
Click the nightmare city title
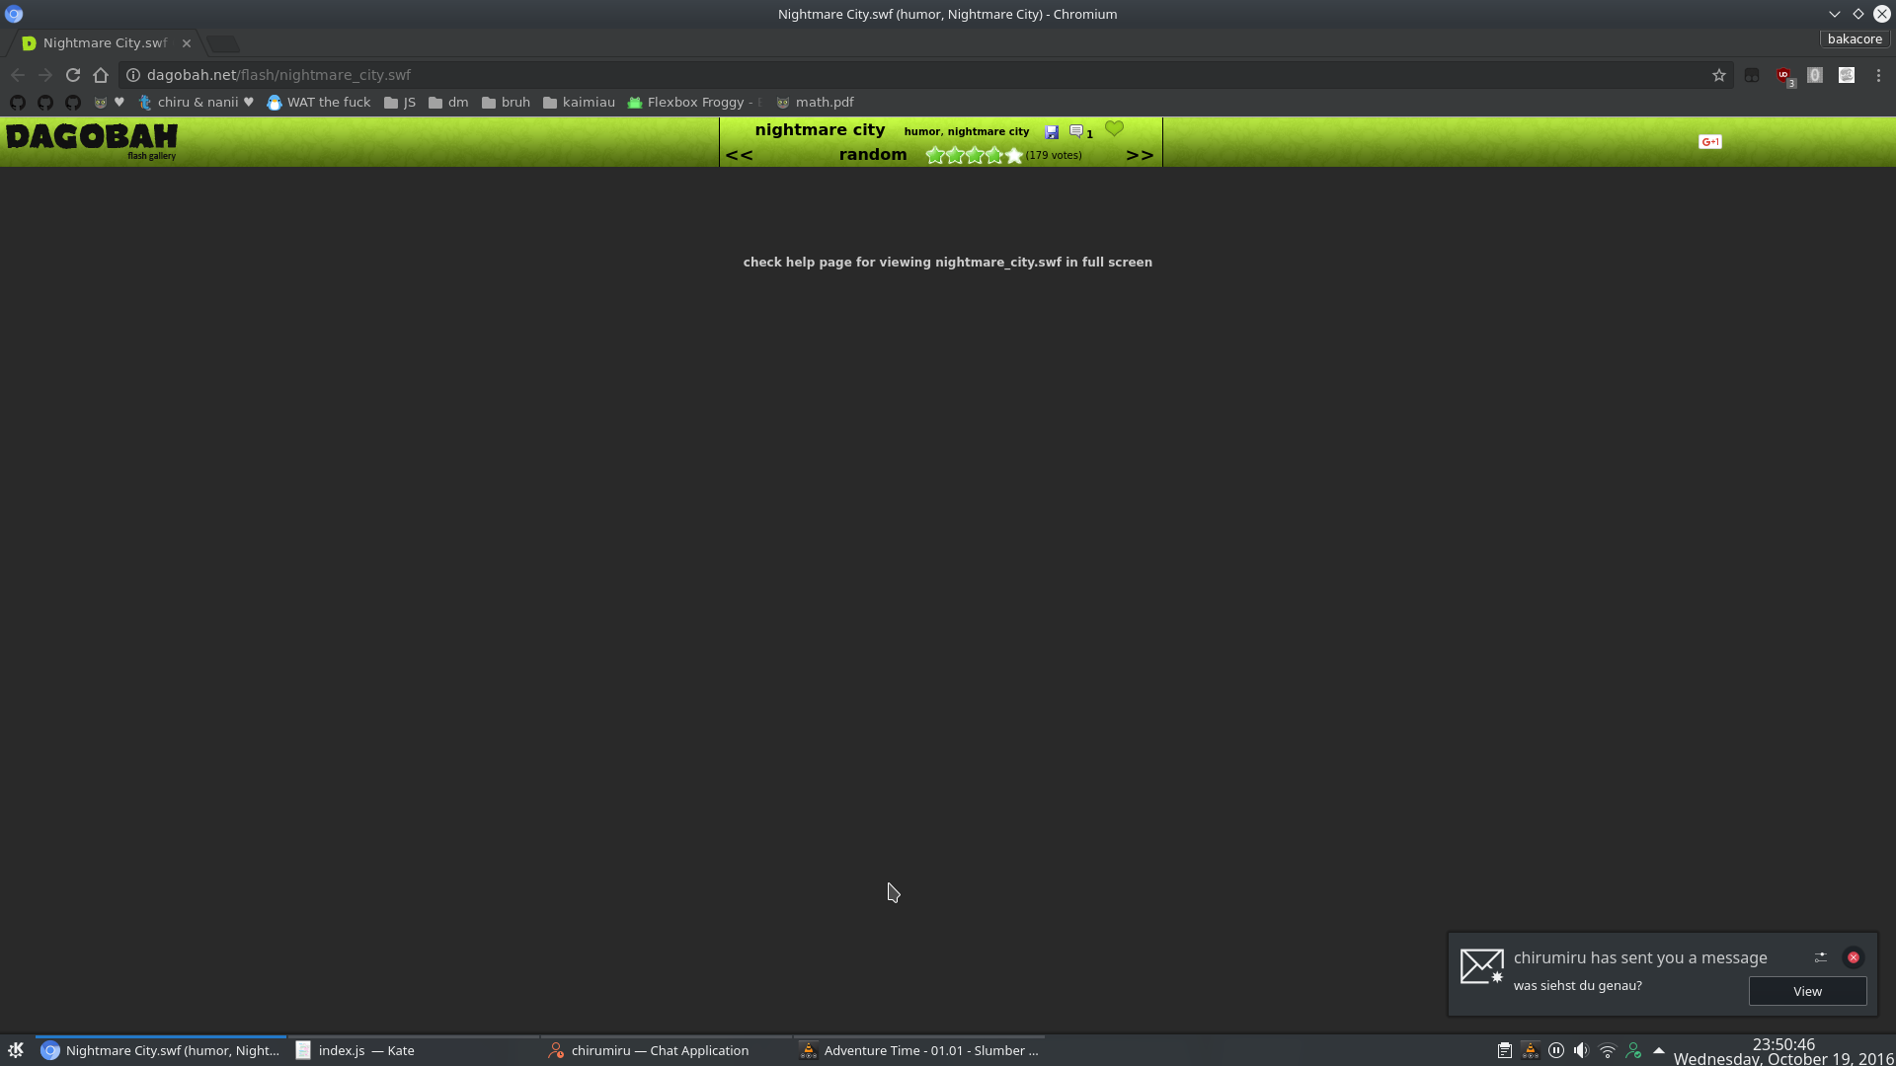click(820, 130)
